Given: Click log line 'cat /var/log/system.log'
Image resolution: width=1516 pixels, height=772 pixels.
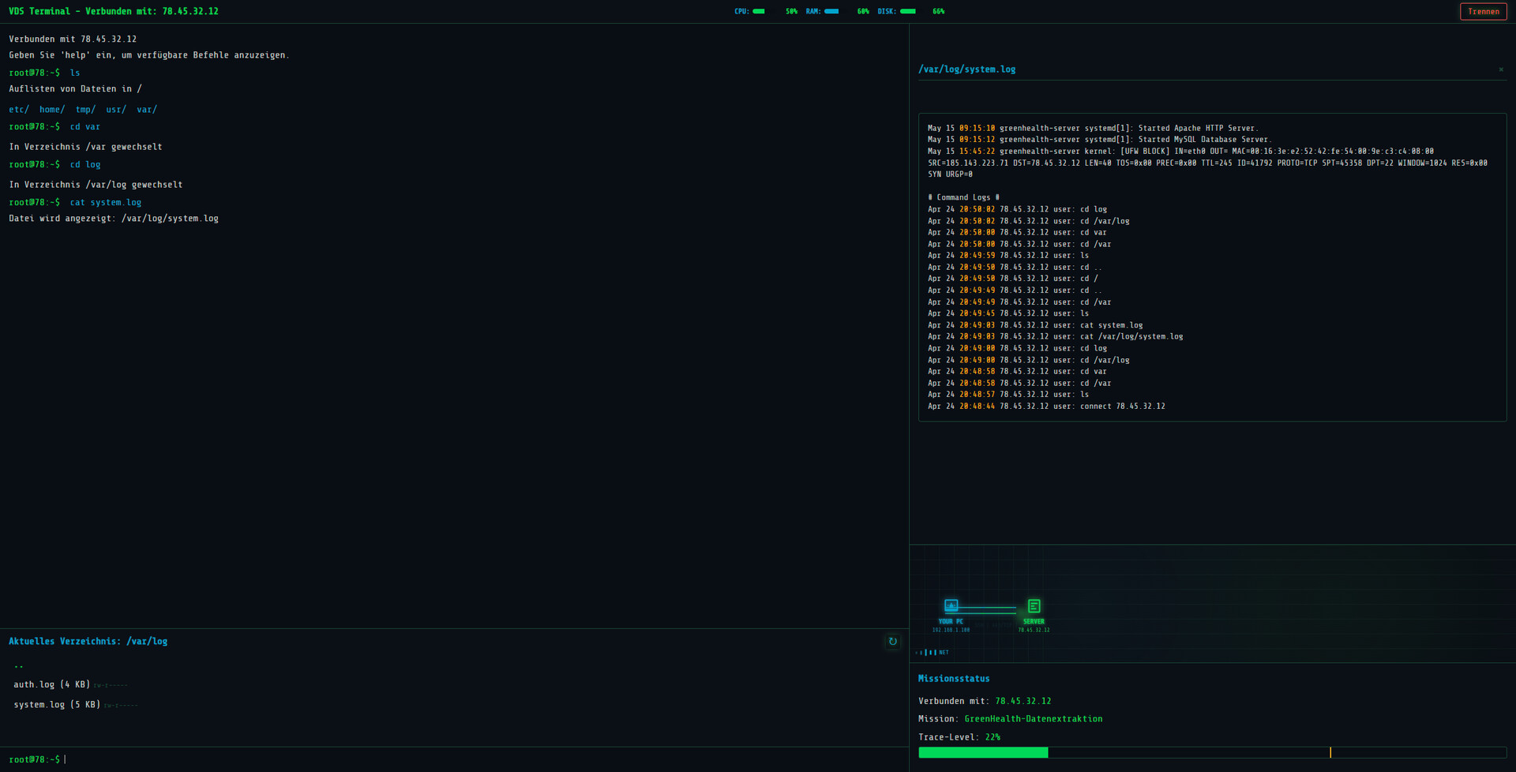Looking at the screenshot, I should (x=1055, y=336).
